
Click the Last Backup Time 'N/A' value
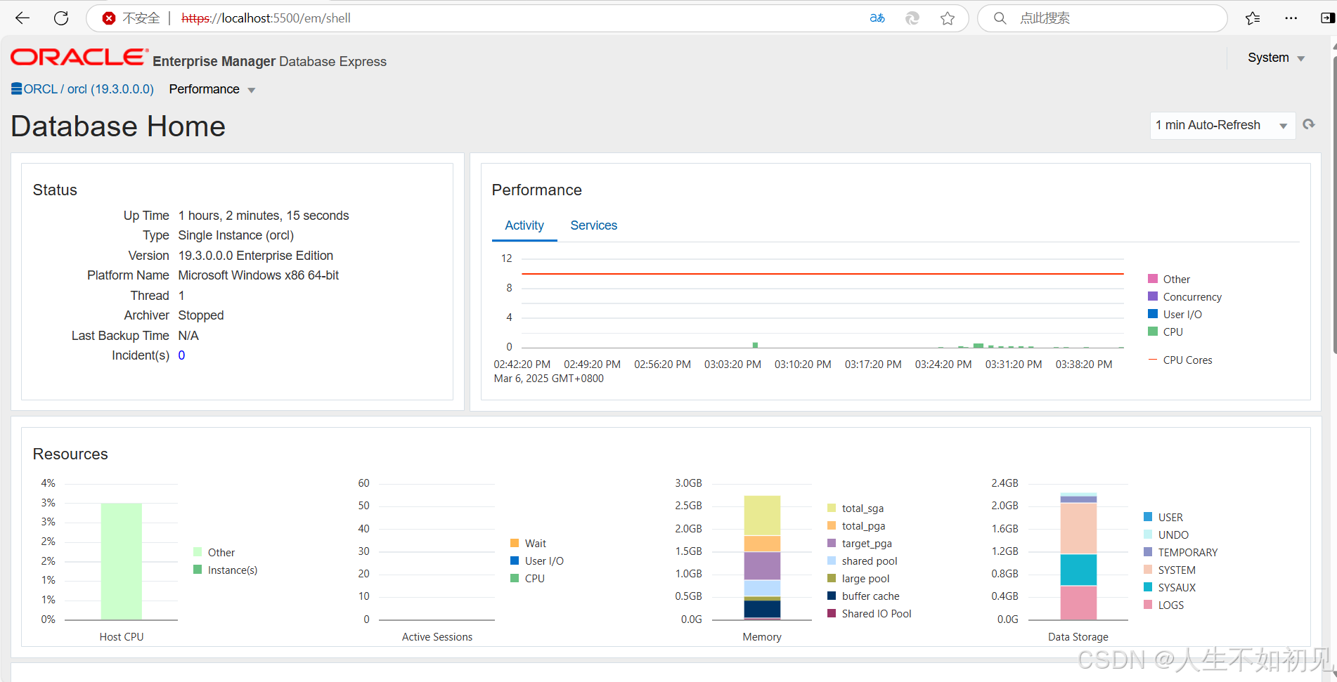pyautogui.click(x=188, y=336)
